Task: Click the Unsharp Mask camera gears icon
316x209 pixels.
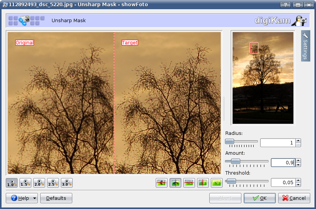Action: [x=24, y=21]
